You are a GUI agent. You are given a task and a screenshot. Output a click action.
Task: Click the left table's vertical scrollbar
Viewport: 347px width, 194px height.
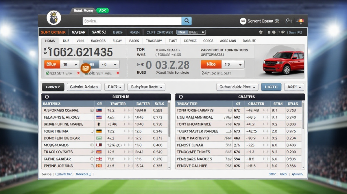(x=169, y=121)
